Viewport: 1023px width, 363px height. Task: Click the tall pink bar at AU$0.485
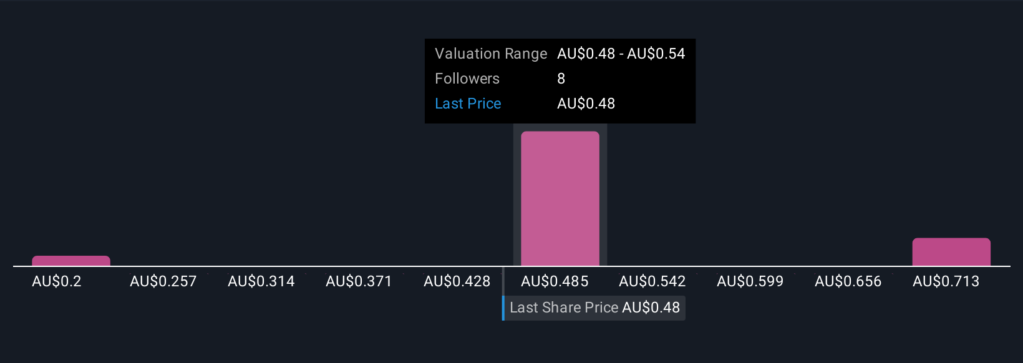pyautogui.click(x=560, y=198)
